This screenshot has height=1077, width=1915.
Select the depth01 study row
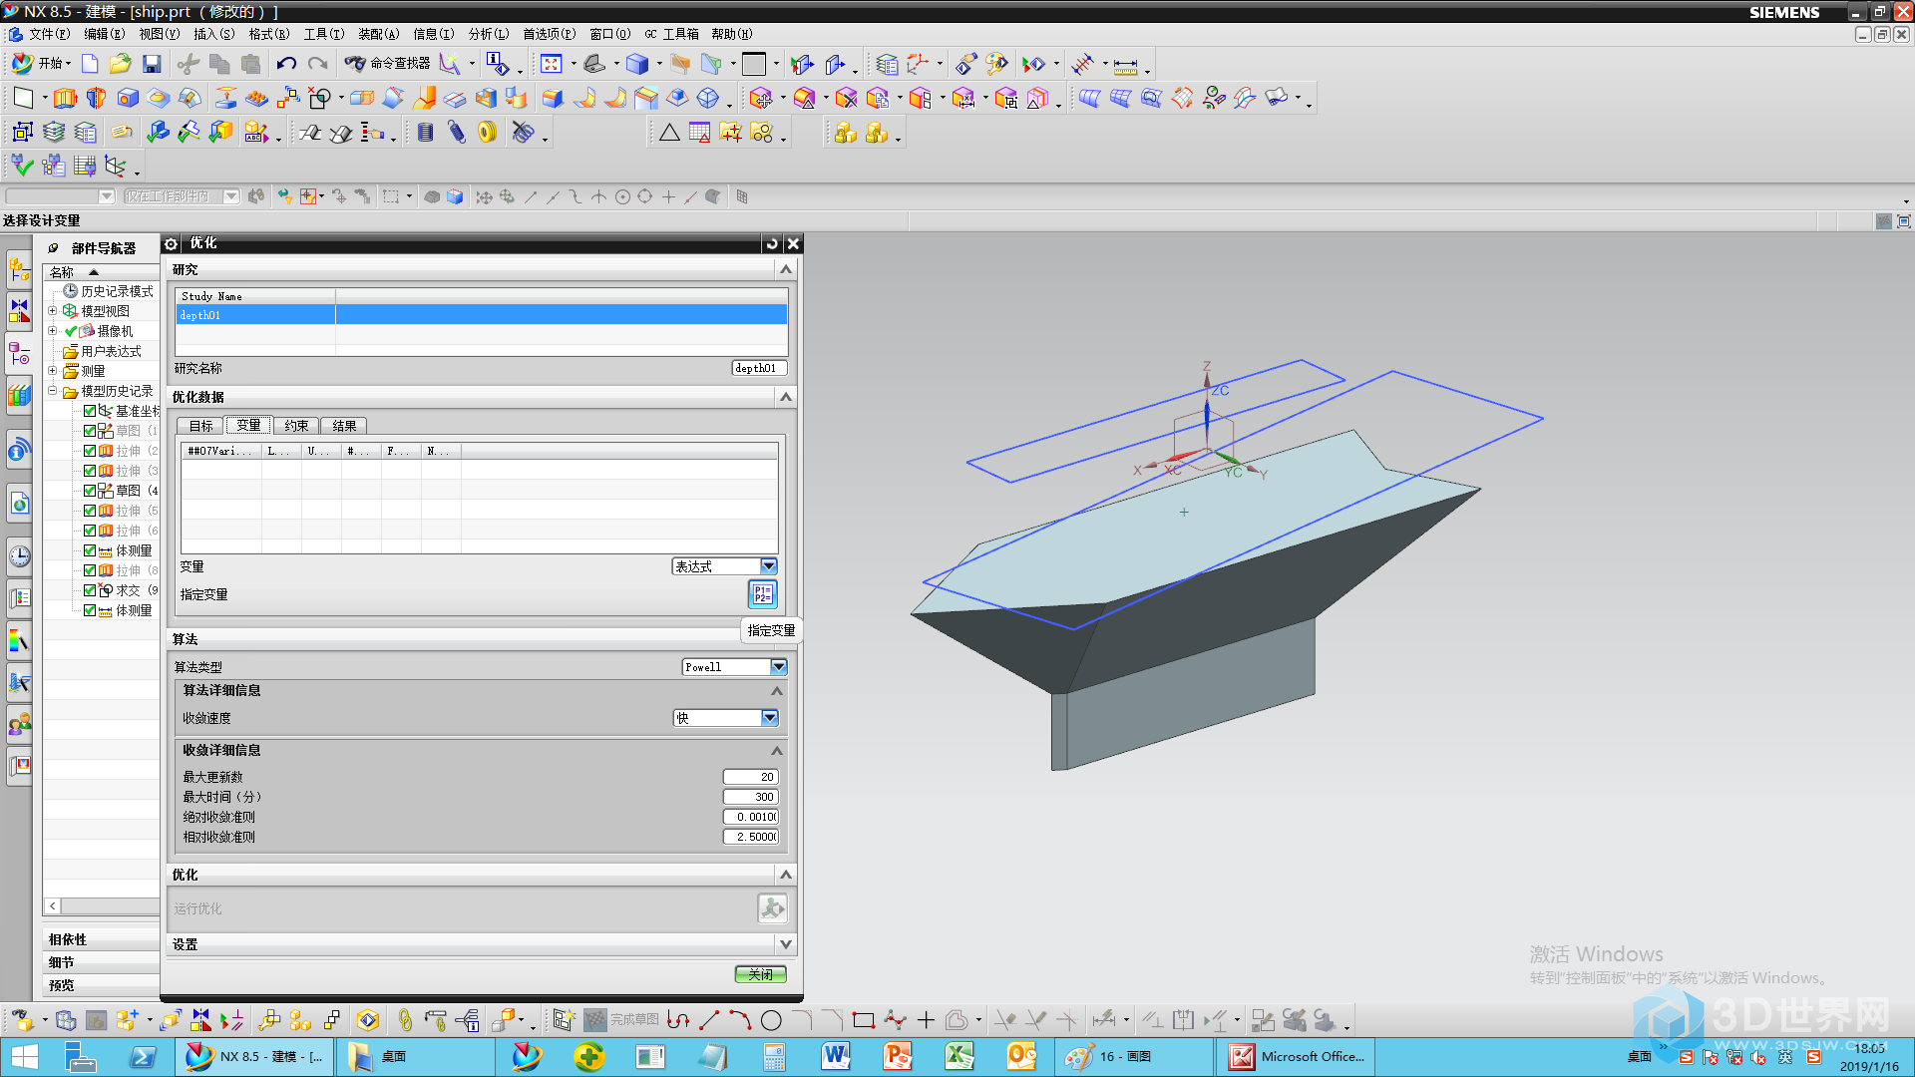[482, 315]
